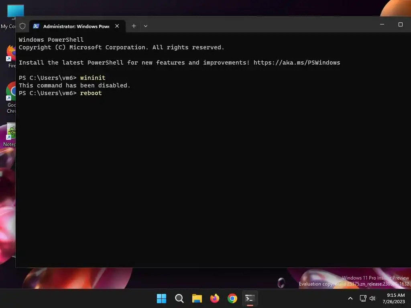Open the network status tray icon
Viewport: 411px width, 308px height.
363,298
